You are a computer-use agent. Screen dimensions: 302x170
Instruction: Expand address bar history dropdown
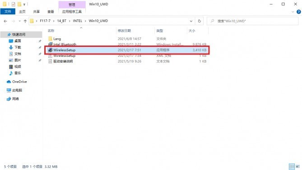point(191,21)
